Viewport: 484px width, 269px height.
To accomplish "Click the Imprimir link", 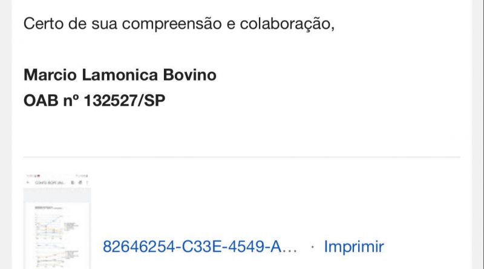I will click(x=354, y=247).
